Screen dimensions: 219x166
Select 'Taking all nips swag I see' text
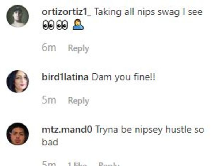(149, 12)
